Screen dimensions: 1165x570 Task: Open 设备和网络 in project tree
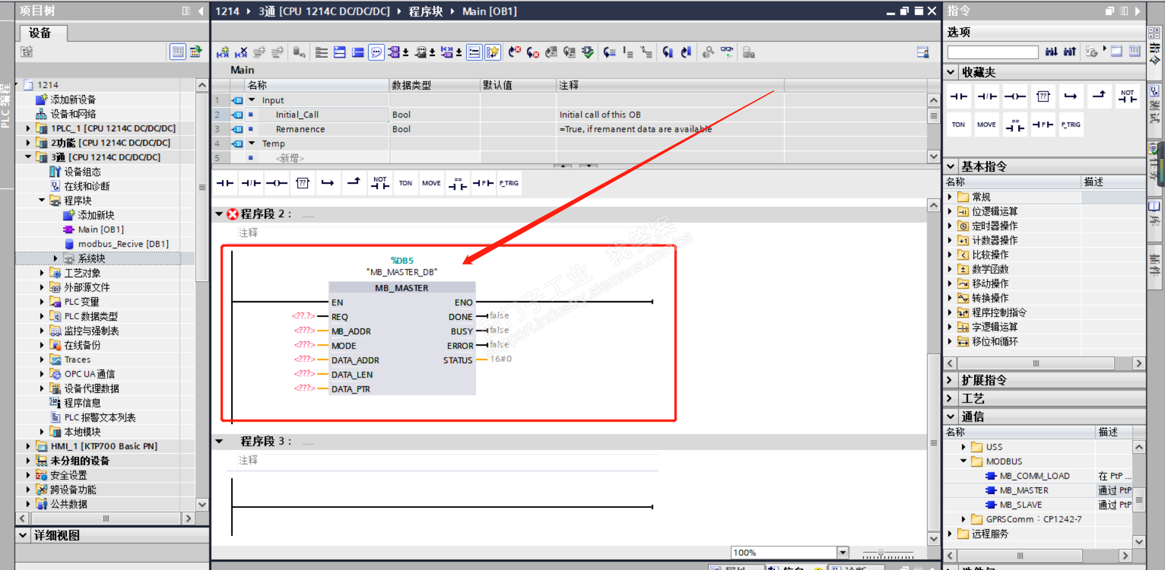pyautogui.click(x=73, y=114)
